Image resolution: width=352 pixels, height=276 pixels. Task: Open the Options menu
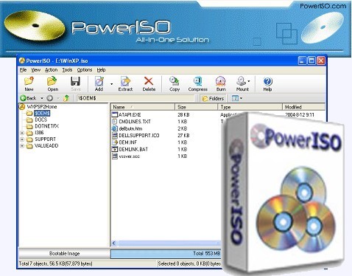pos(85,70)
